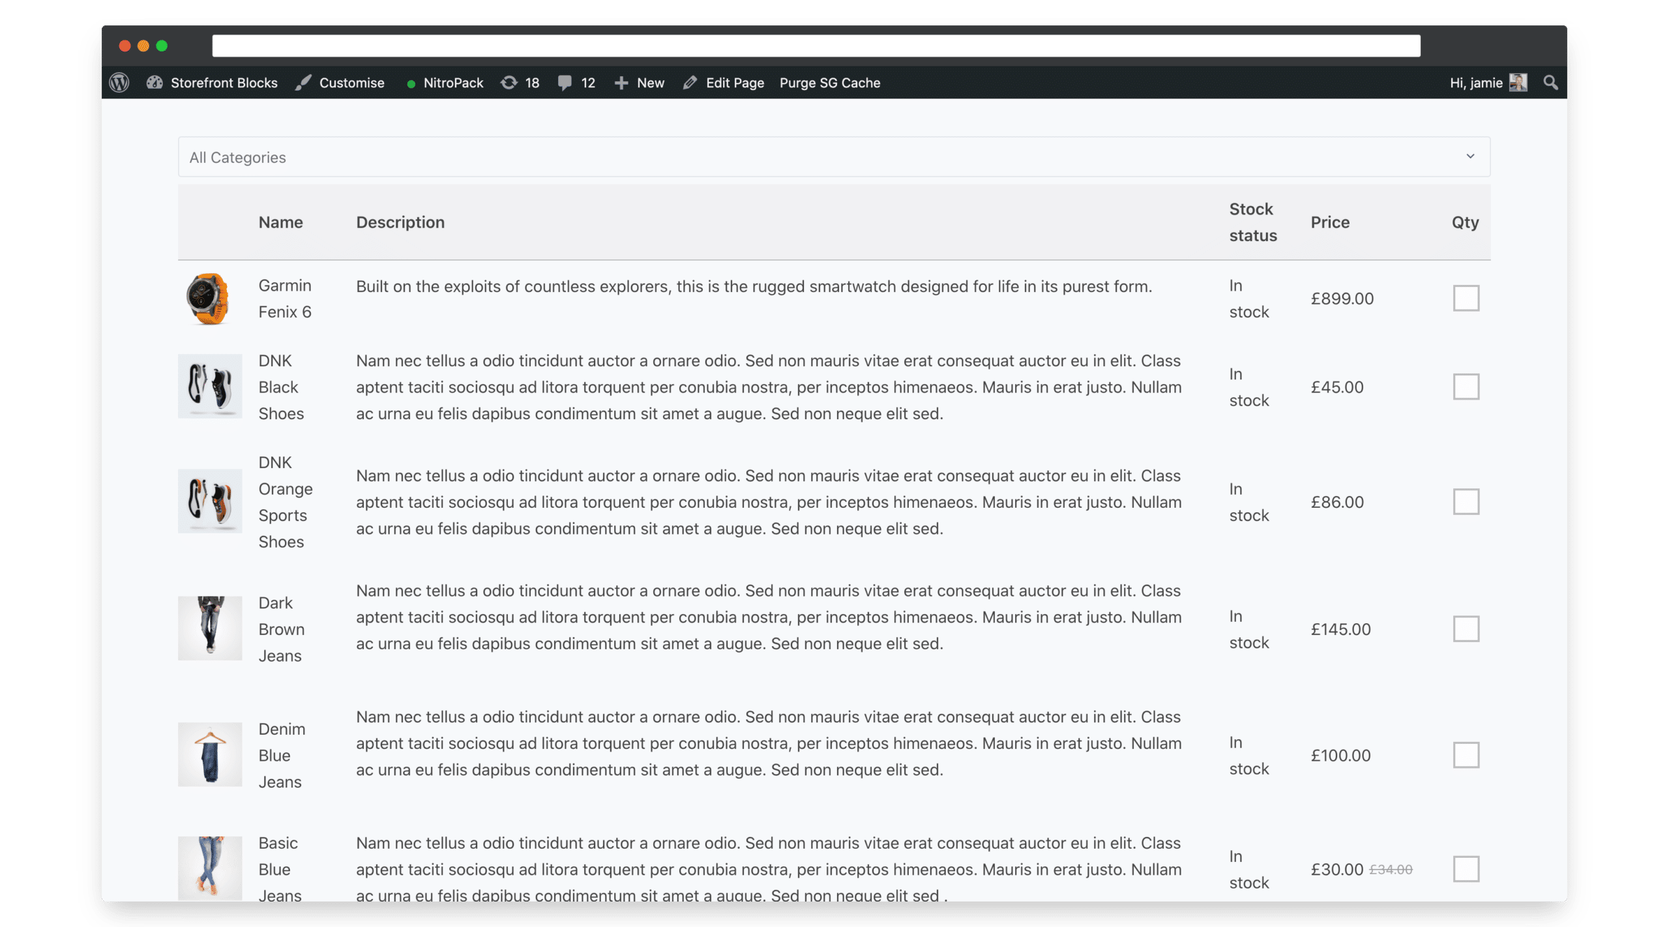1669x927 pixels.
Task: Click the updates refresh icon showing 18
Action: click(x=509, y=83)
